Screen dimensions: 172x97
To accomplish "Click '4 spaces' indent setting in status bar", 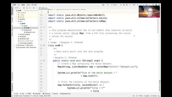I will (147, 96).
